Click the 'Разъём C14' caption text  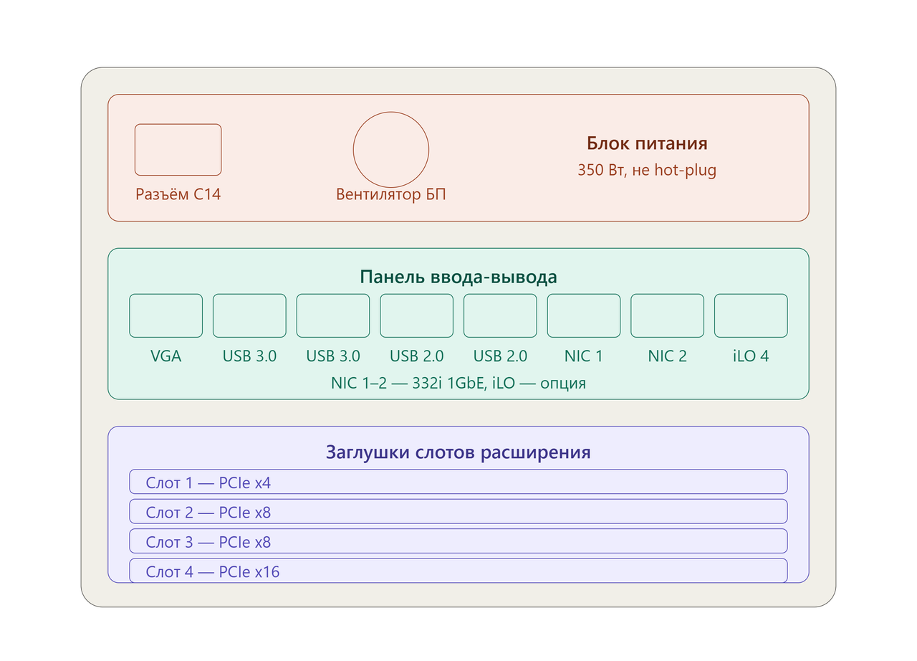pos(178,194)
